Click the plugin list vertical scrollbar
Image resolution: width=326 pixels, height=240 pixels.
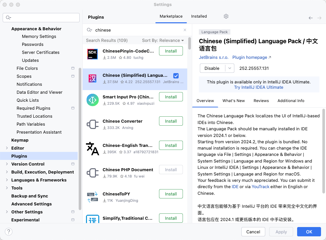190,44
